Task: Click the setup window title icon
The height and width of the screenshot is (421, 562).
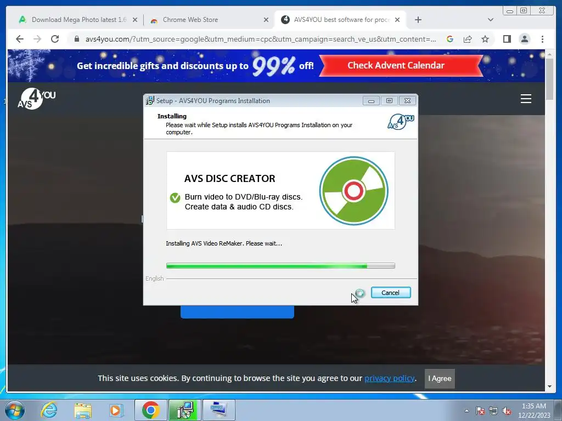Action: point(150,101)
